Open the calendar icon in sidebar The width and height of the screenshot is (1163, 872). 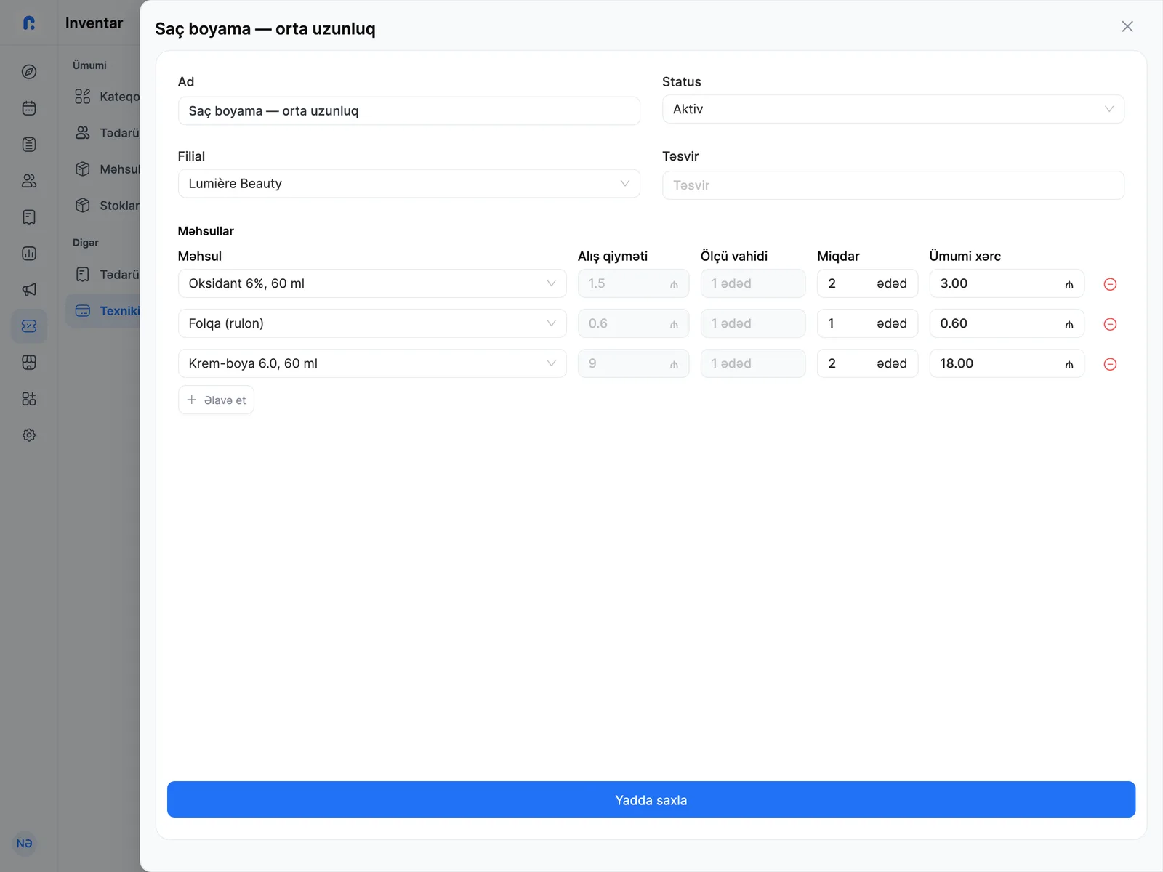coord(29,108)
